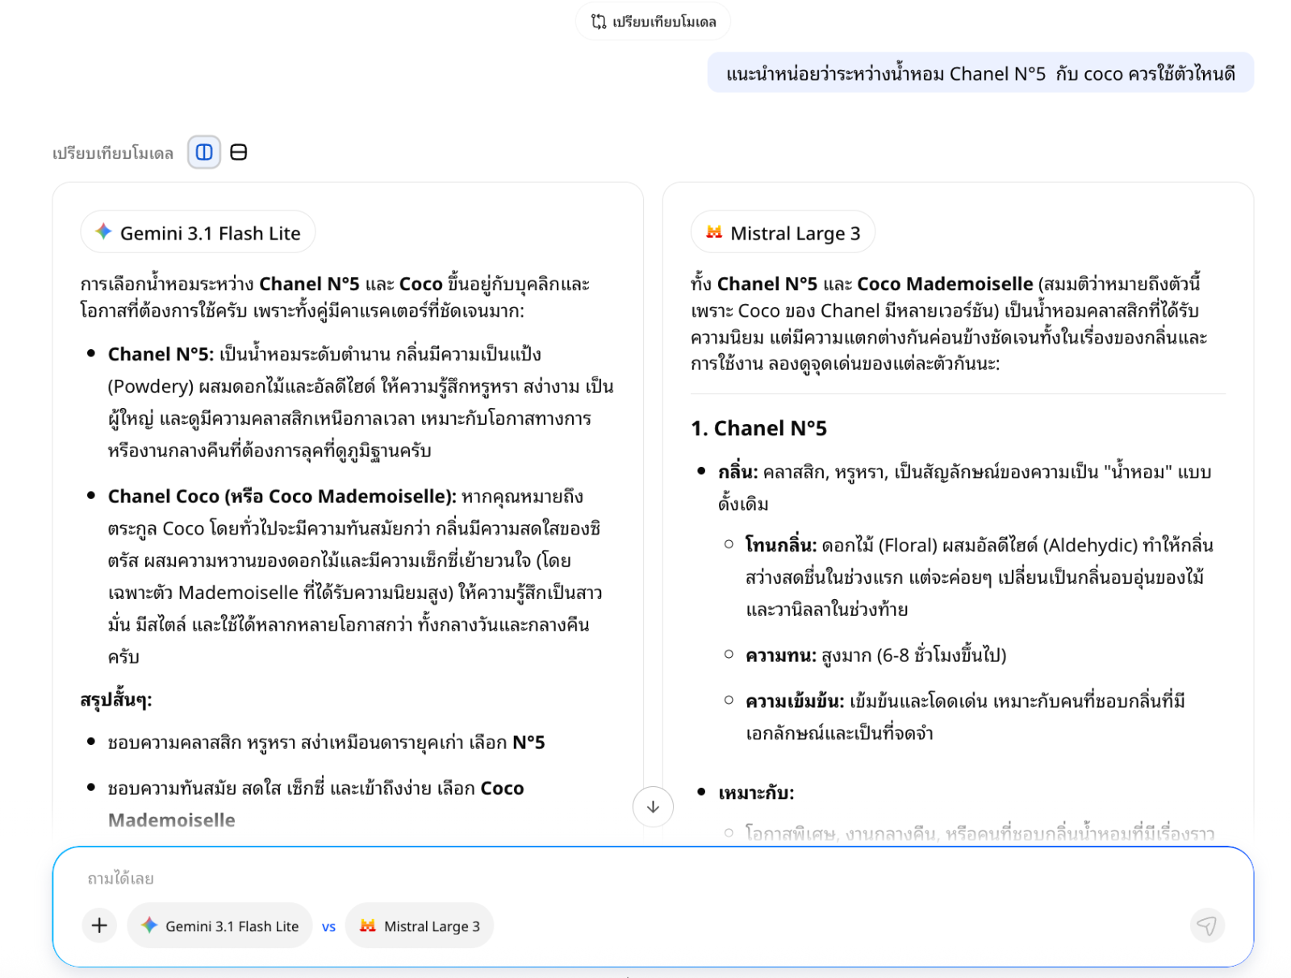Jump to bottom with the down-arrow button
The image size is (1291, 978).
coord(653,806)
